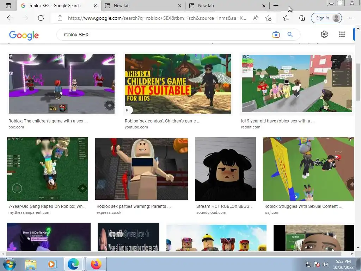
Task: Click the blue magnifier search icon
Action: (x=290, y=35)
